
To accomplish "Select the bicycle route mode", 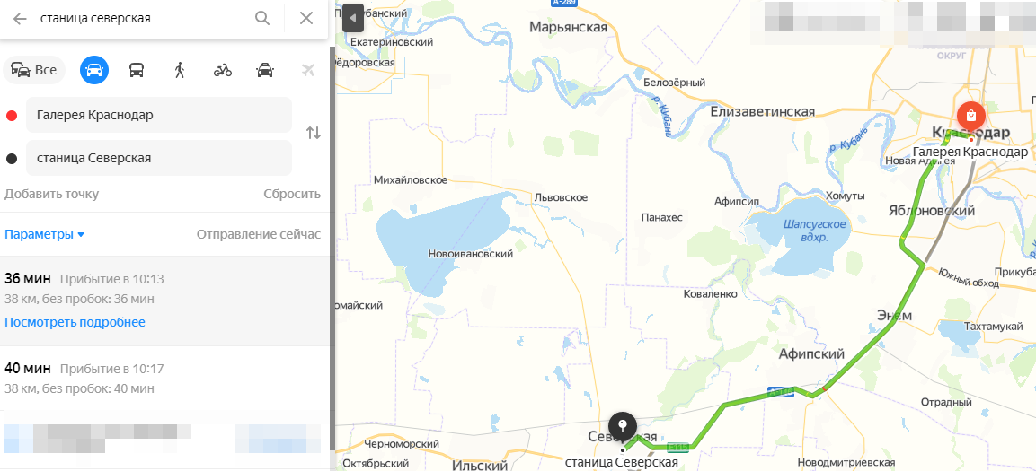I will [223, 70].
